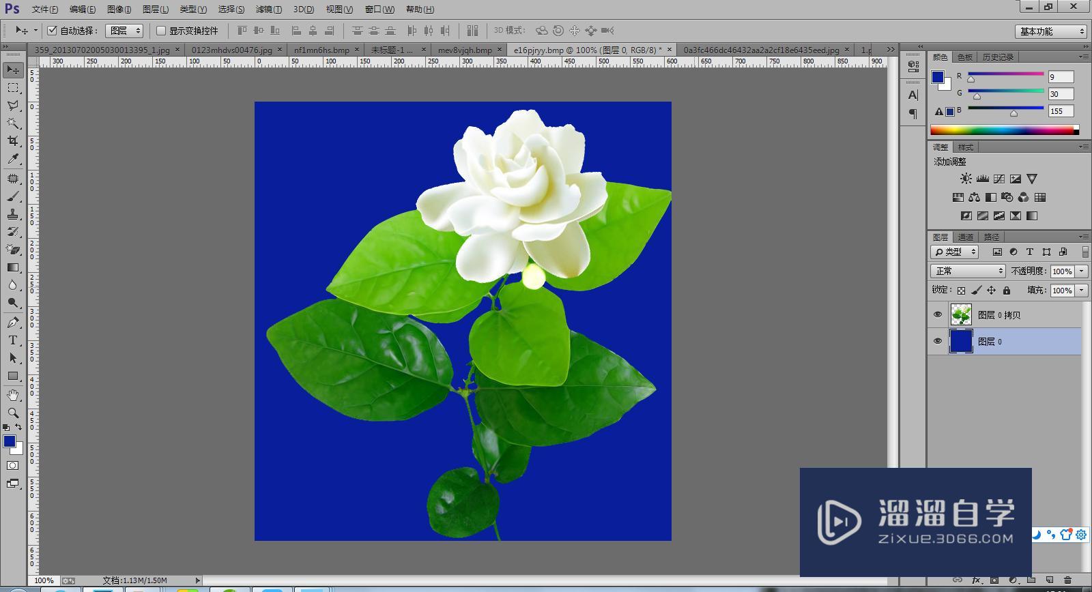Image resolution: width=1092 pixels, height=592 pixels.
Task: Open the 滤镜(T) menu
Action: (269, 10)
